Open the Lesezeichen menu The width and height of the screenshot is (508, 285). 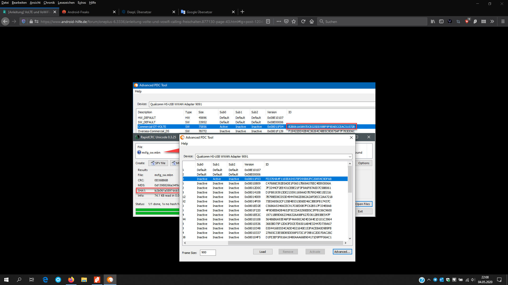pos(66,3)
